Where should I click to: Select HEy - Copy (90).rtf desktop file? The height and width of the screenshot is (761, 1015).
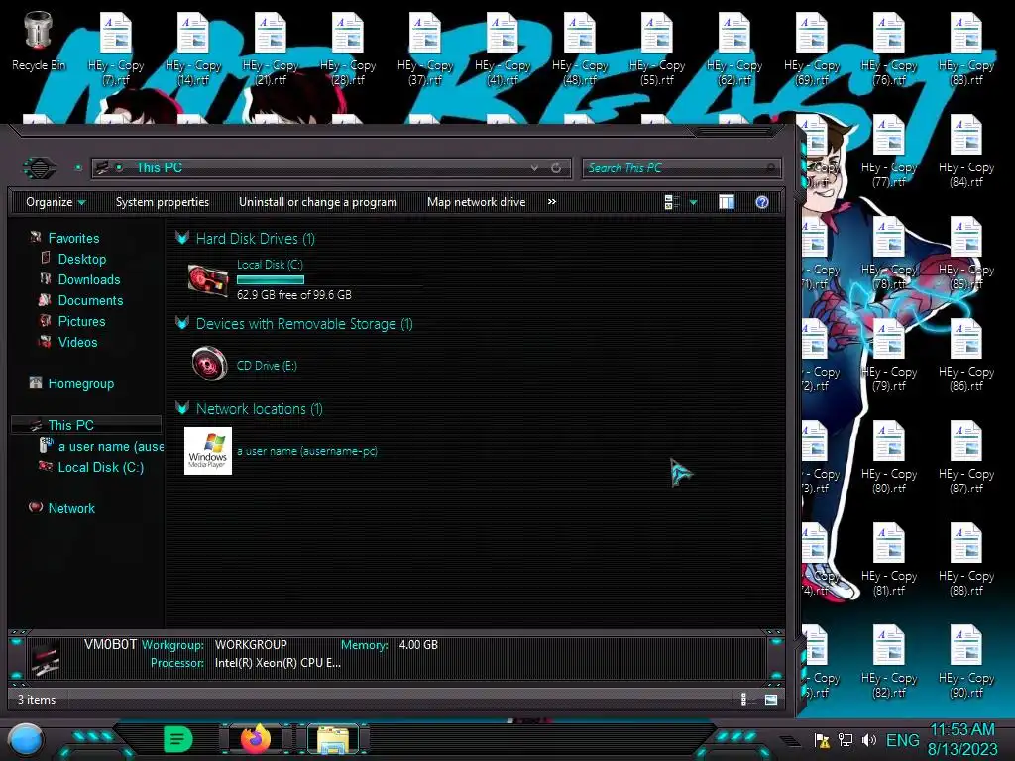coord(966,661)
